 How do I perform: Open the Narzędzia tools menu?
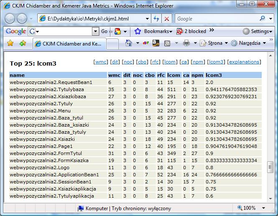pyautogui.click(x=248, y=43)
